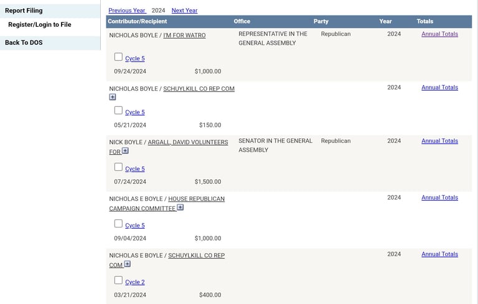Screen dimensions: 478x304
Task: Toggle the Cycle 2 checkbox
Action: pos(118,280)
